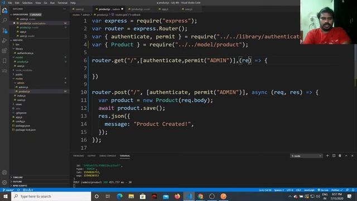
Task: Open the Accounts menu icon
Action: coord(4,173)
